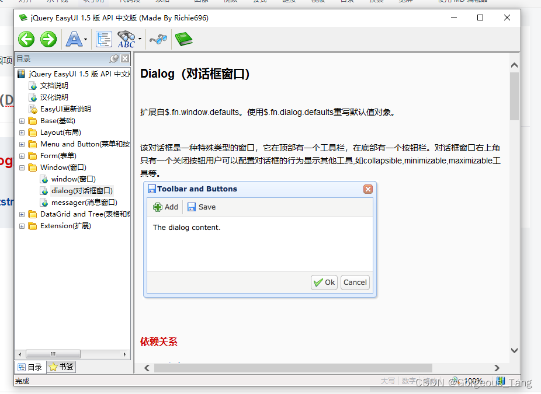Open the dropdown arrow beside binoculars search
Screen dimensions: 541x394
point(140,39)
